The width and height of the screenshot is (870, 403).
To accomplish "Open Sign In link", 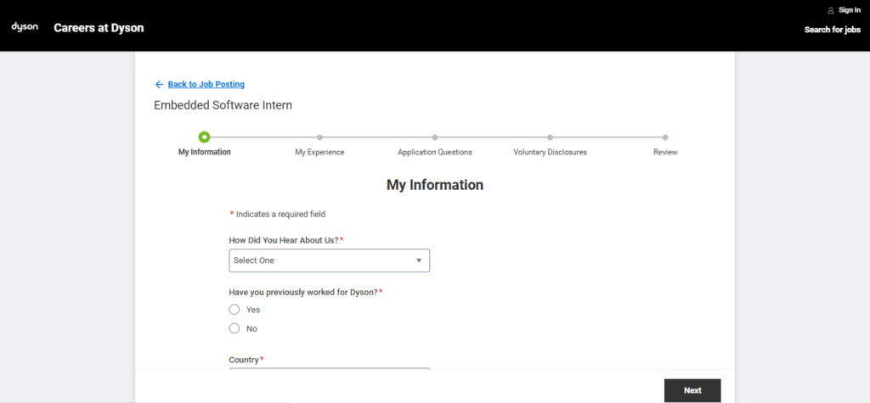I will 850,10.
